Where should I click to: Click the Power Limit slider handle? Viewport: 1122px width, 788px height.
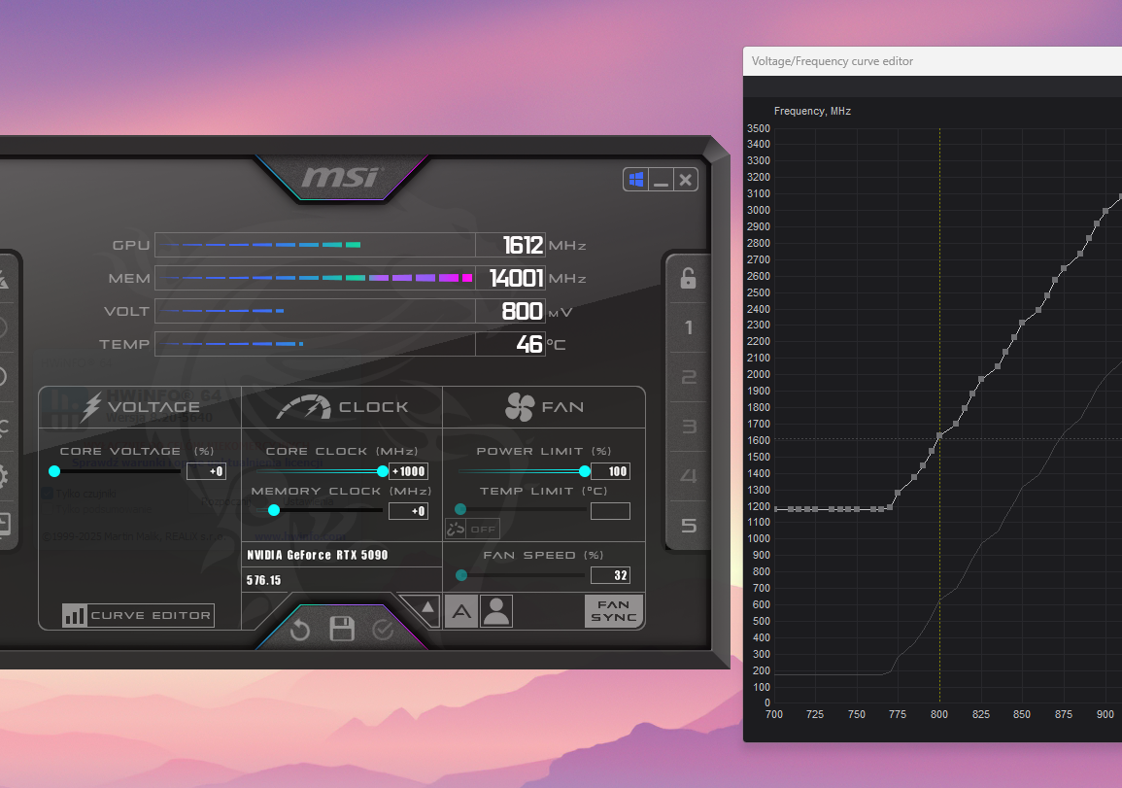click(585, 471)
